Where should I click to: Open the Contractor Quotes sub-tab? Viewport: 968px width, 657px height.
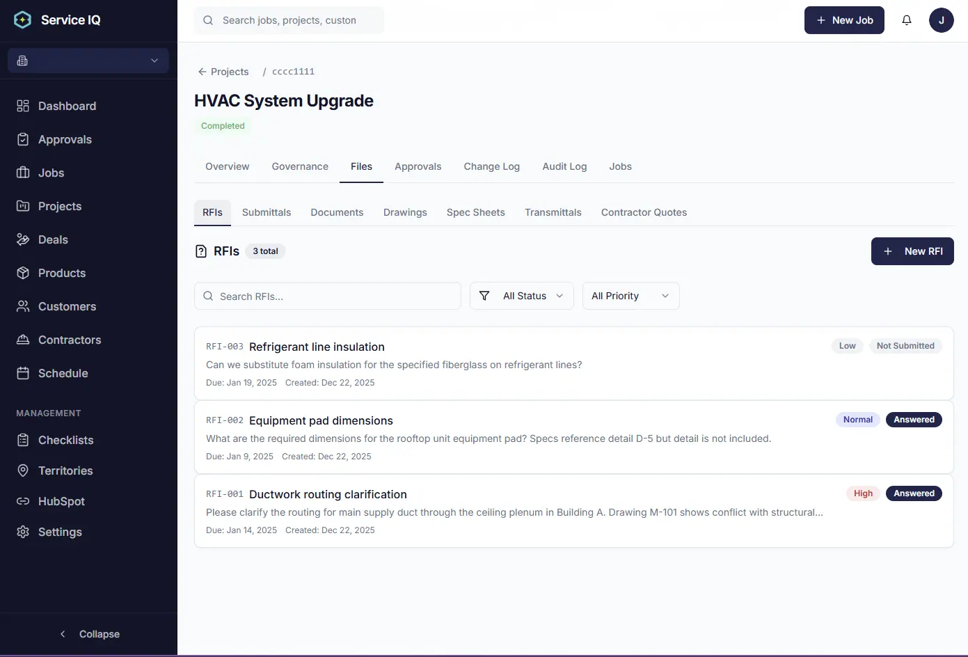pos(644,212)
